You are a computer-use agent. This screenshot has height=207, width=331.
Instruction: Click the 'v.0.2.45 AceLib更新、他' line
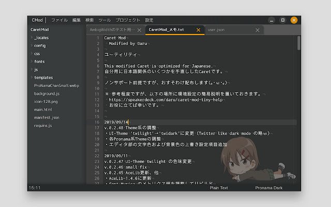[131, 172]
